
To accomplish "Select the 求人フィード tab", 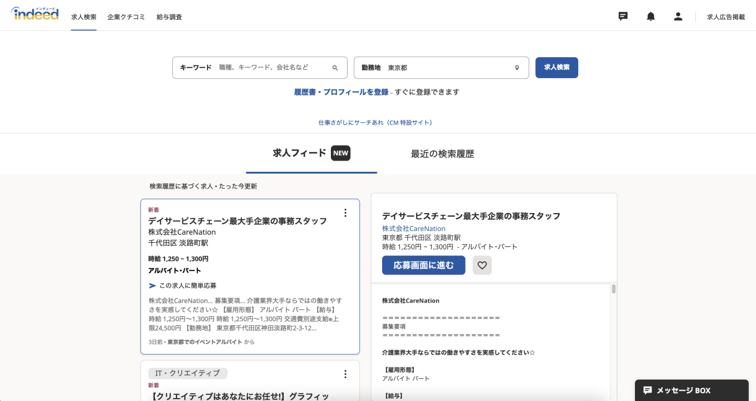I will (x=299, y=153).
